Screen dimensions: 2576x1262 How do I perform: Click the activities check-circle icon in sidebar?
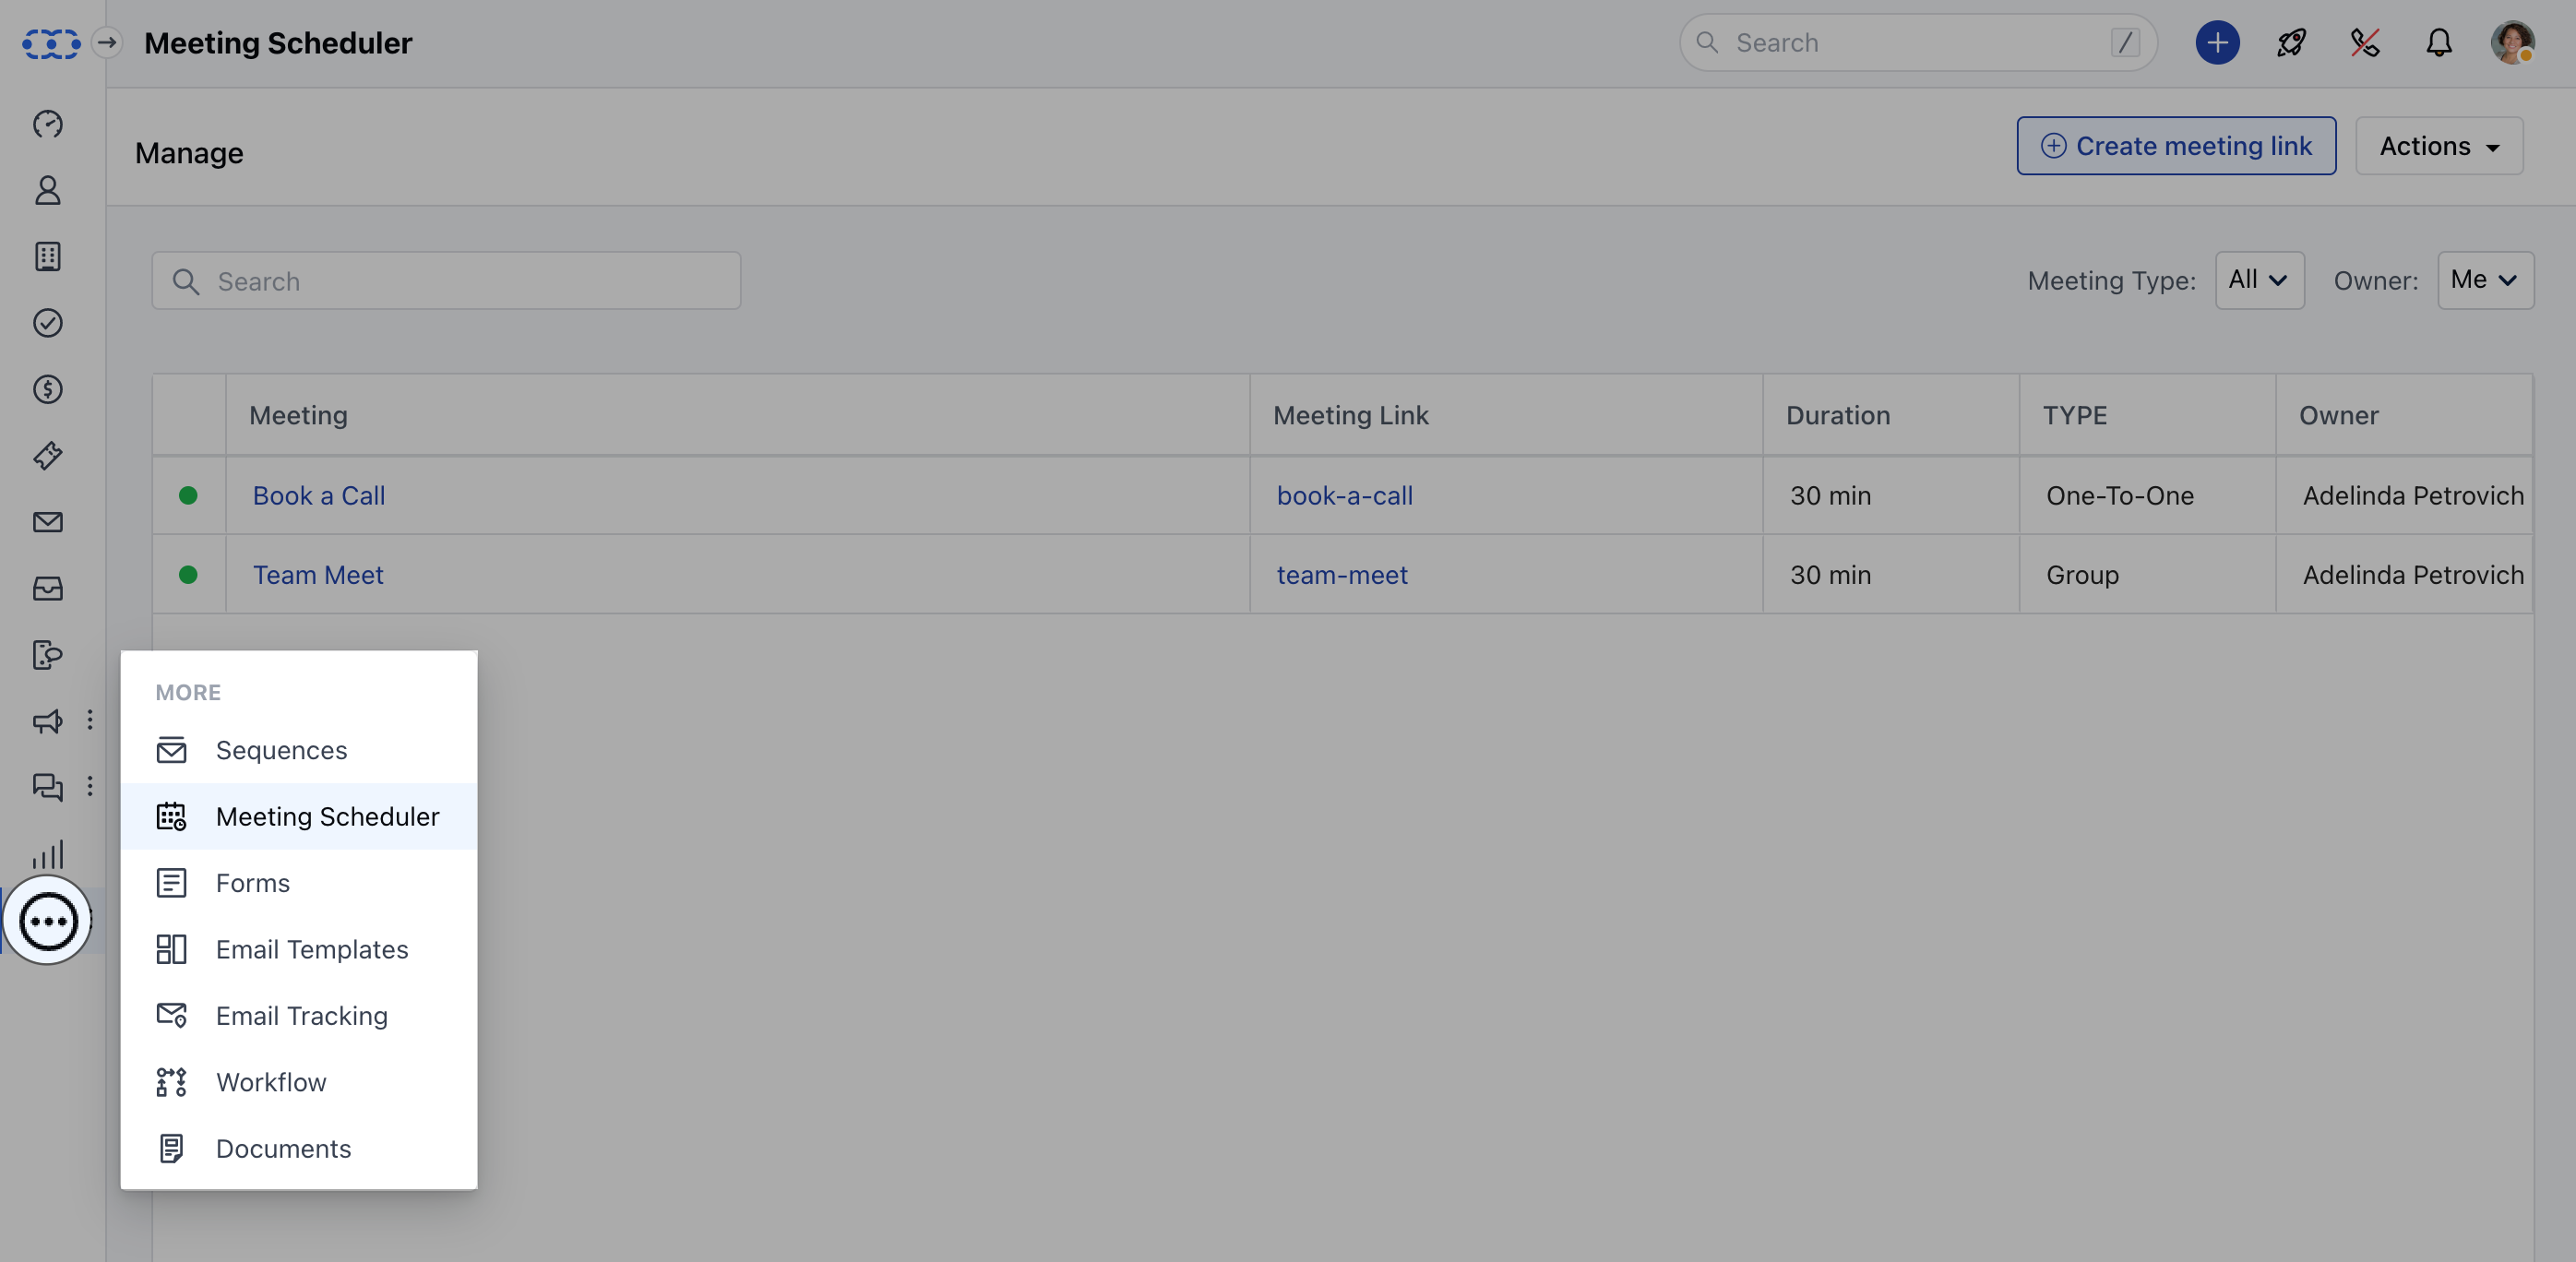(x=47, y=323)
